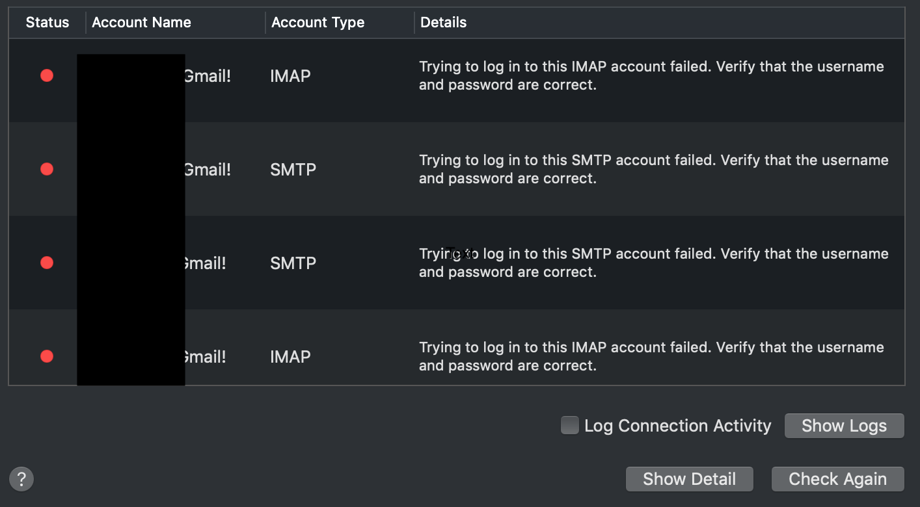Click the red status dot of first SMTP row

click(47, 170)
